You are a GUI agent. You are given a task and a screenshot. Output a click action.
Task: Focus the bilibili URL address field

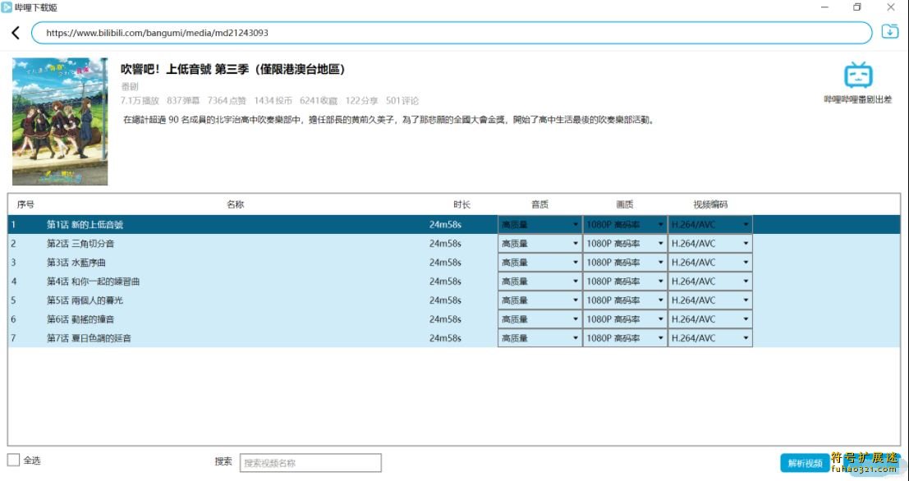[x=452, y=33]
